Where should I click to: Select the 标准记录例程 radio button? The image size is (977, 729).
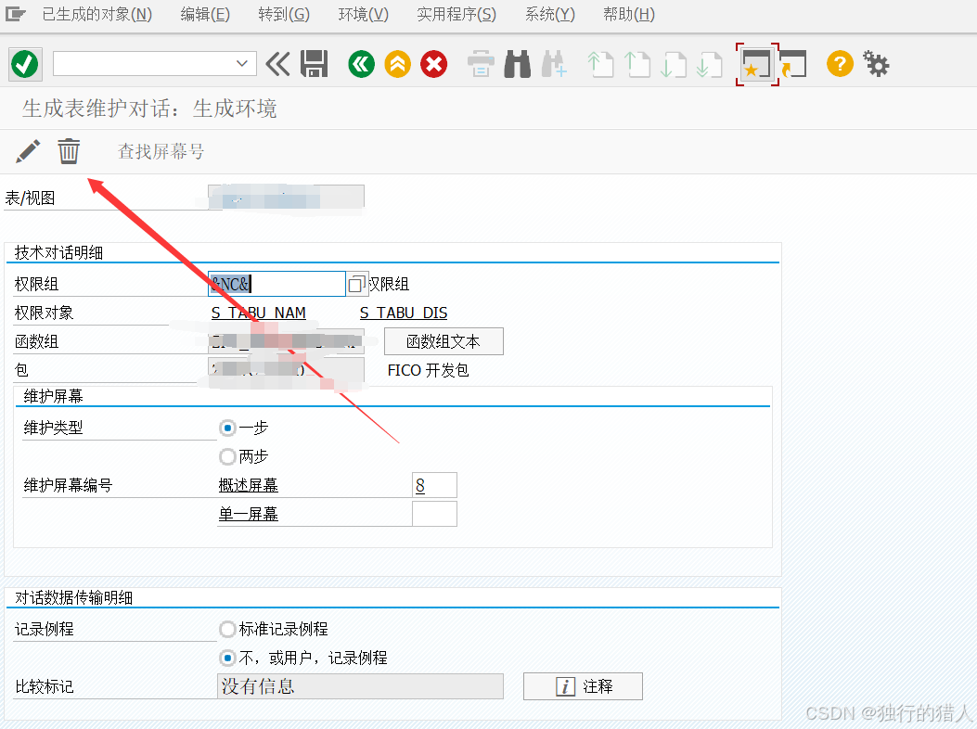click(227, 629)
